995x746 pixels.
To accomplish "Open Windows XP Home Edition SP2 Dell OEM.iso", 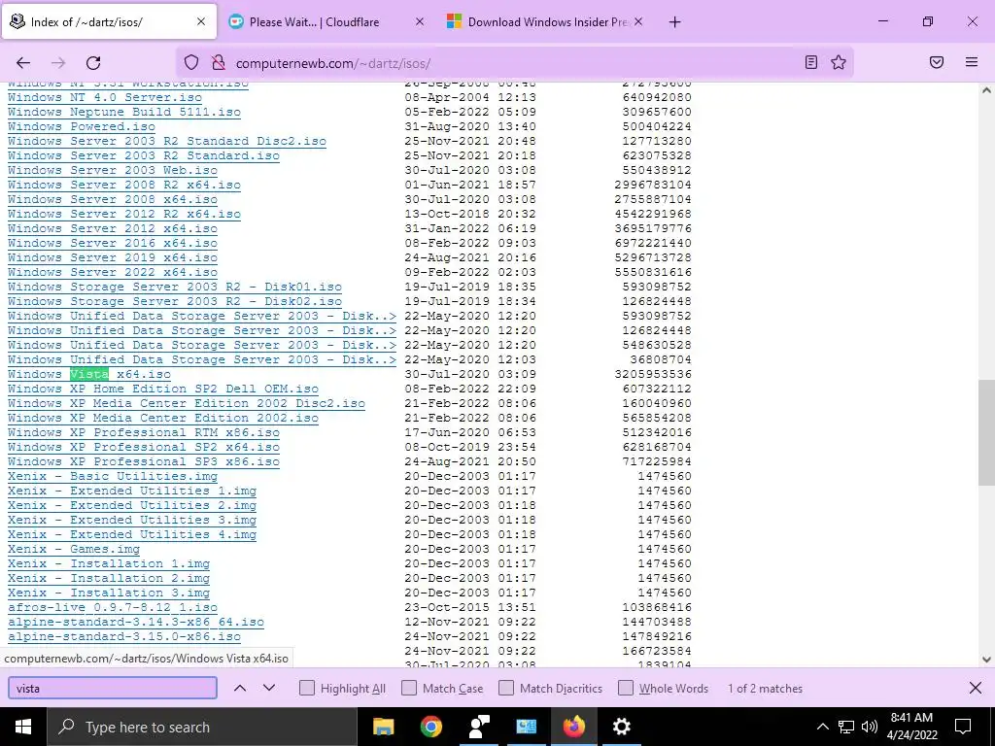I will coord(163,389).
